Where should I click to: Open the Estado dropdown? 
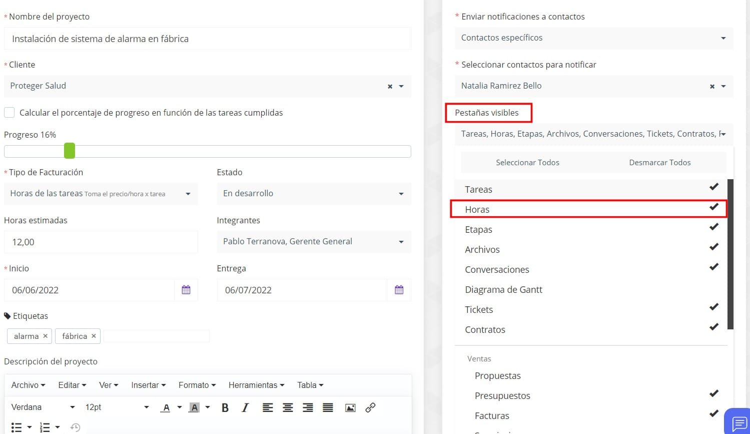[x=314, y=194]
